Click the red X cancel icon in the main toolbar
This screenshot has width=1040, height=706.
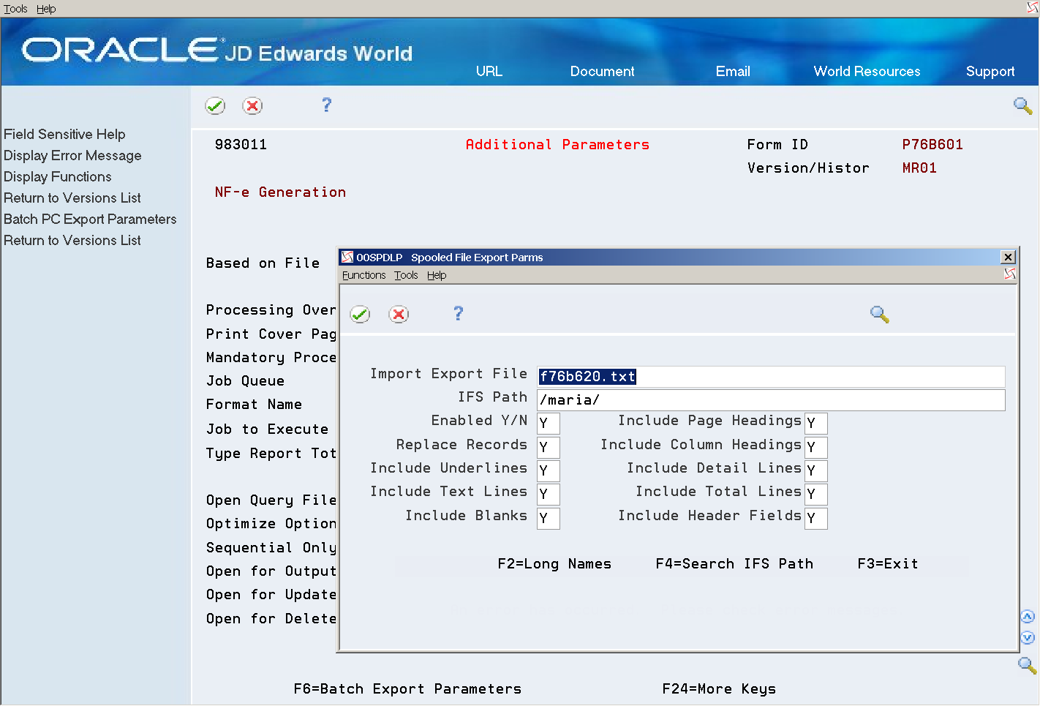click(x=252, y=106)
